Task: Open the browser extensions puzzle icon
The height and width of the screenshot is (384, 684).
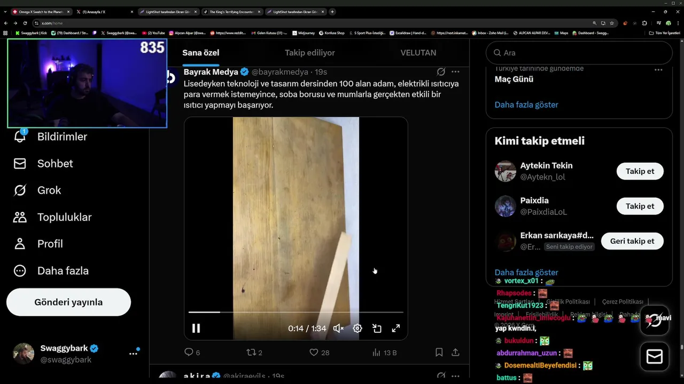Action: [x=644, y=23]
